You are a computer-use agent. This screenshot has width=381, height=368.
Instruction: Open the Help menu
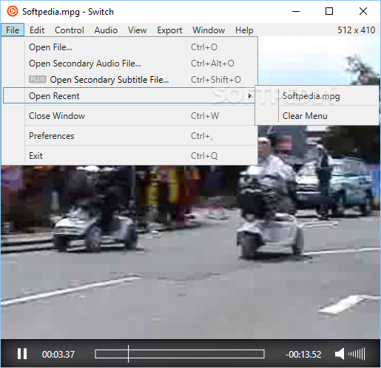244,30
